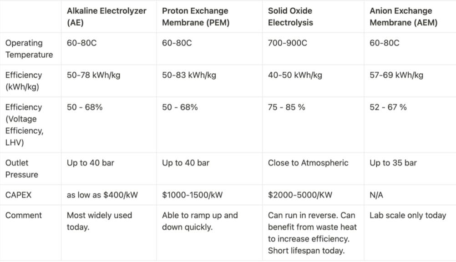The height and width of the screenshot is (262, 456).
Task: Select the Lab scale only today comment
Action: (407, 216)
